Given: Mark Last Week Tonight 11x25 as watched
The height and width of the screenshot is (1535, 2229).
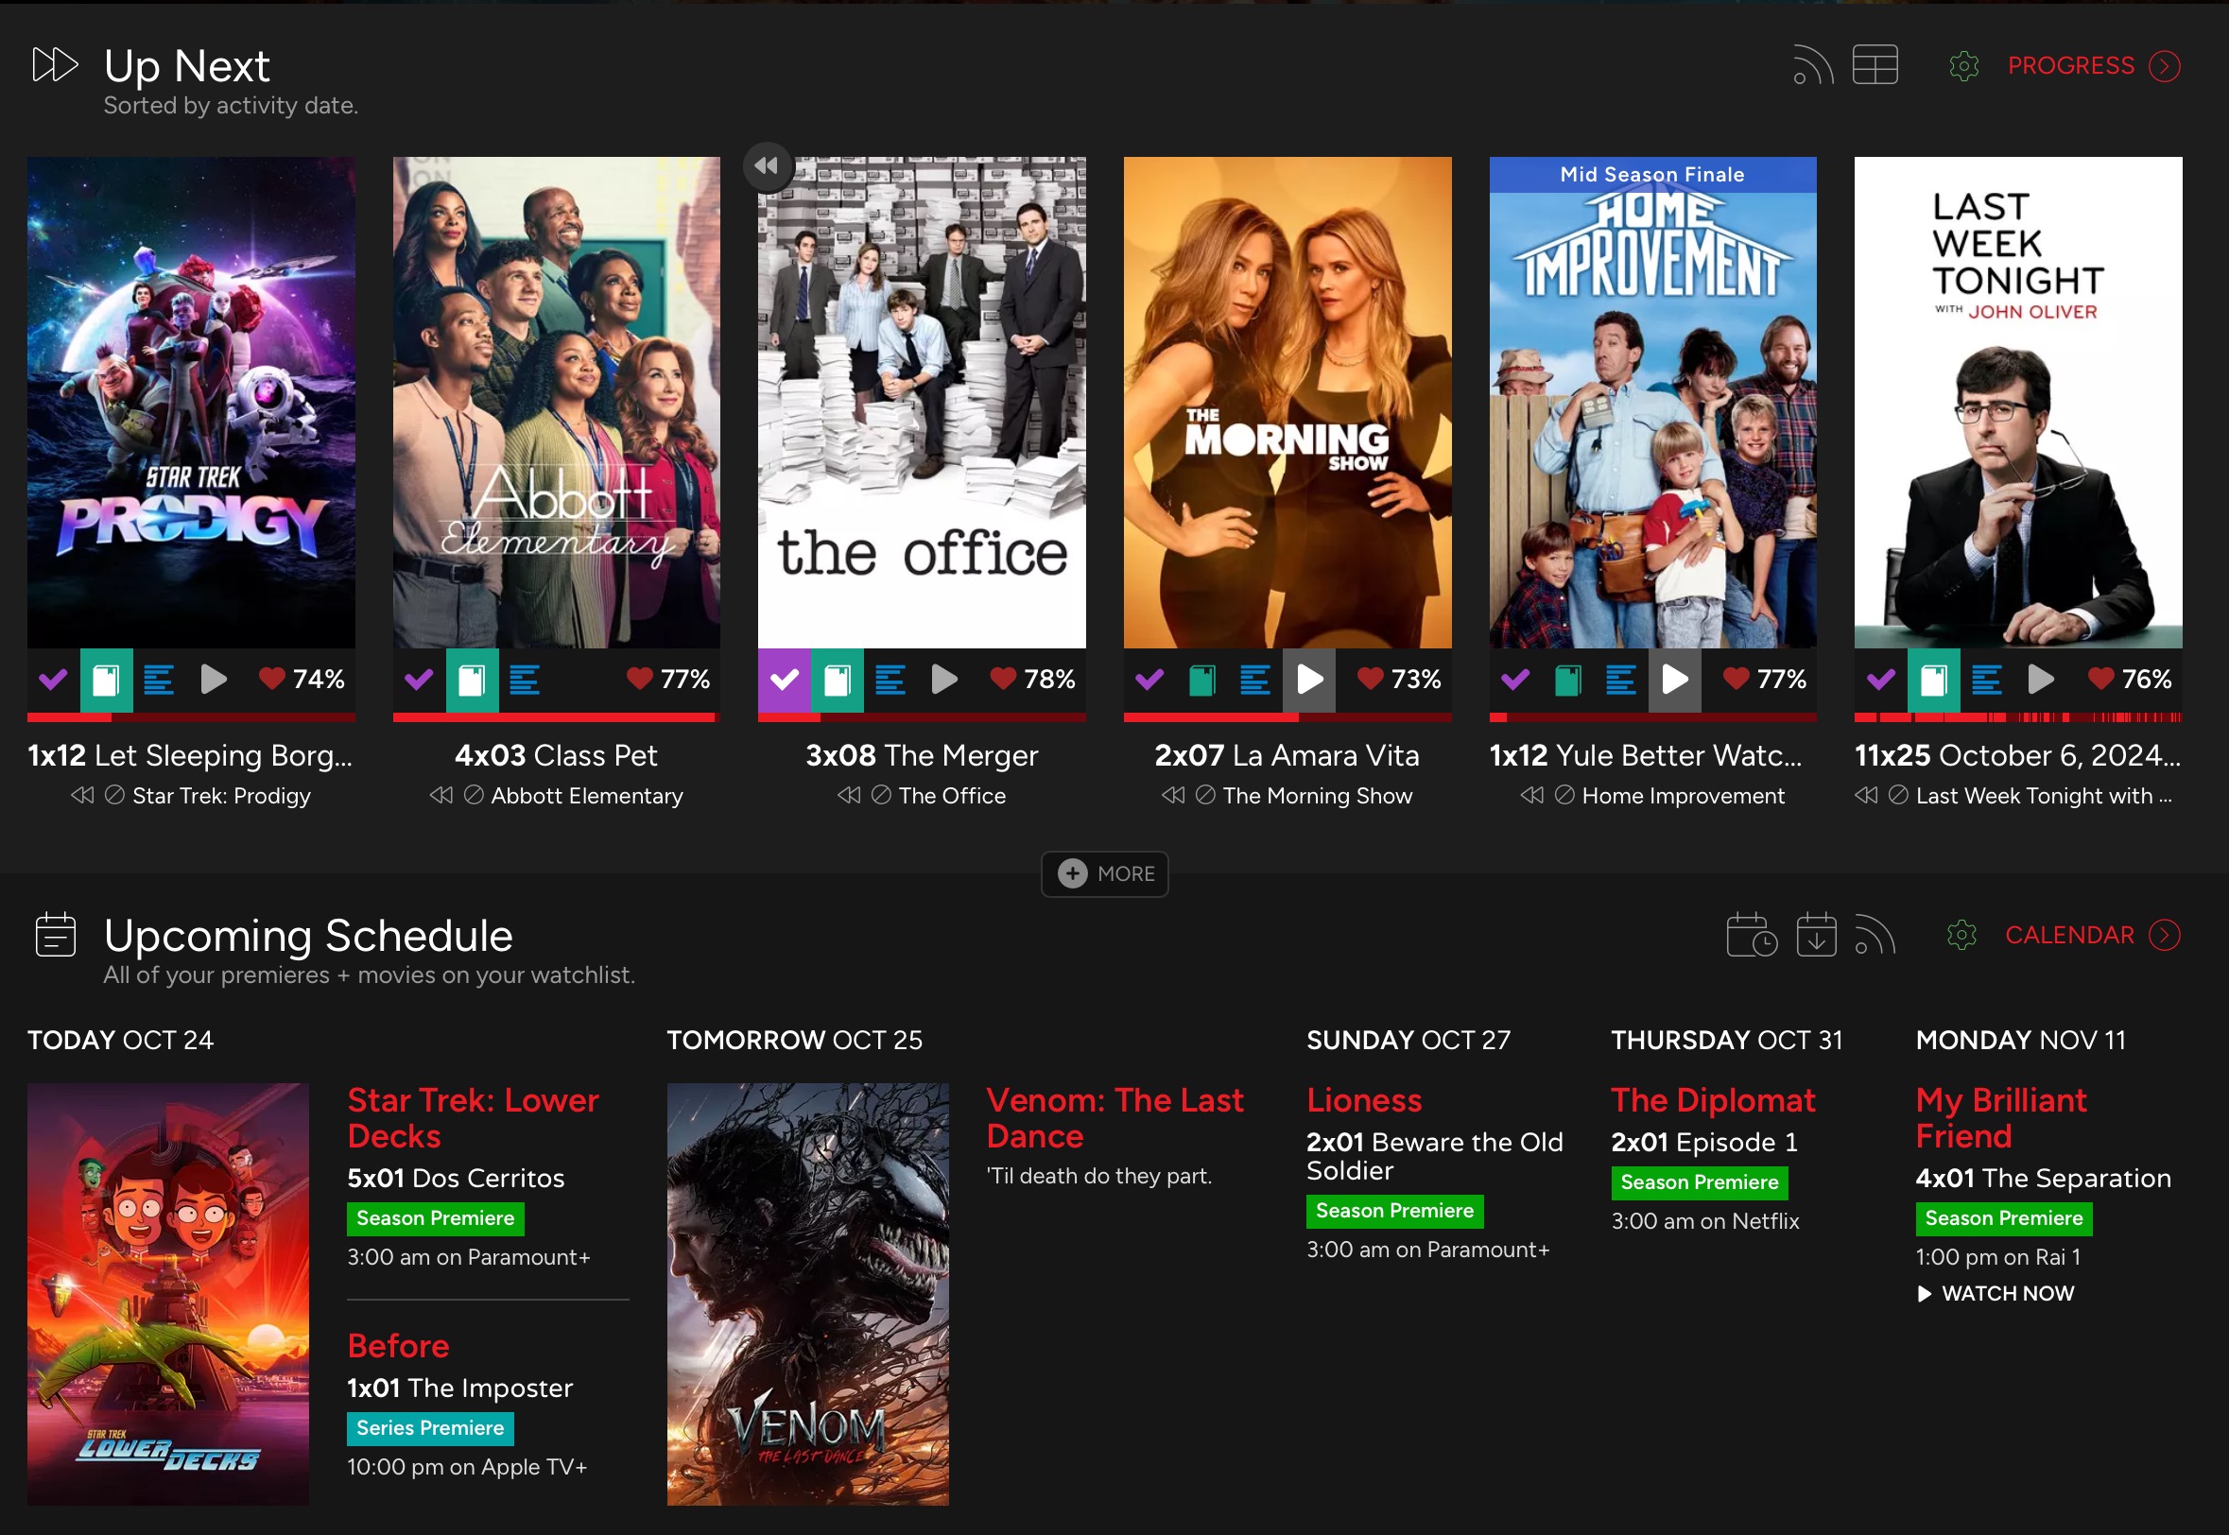Looking at the screenshot, I should coord(1880,680).
